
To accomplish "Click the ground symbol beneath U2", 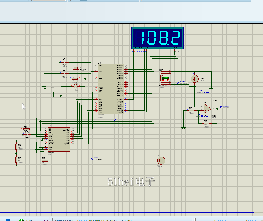I will tap(42, 152).
